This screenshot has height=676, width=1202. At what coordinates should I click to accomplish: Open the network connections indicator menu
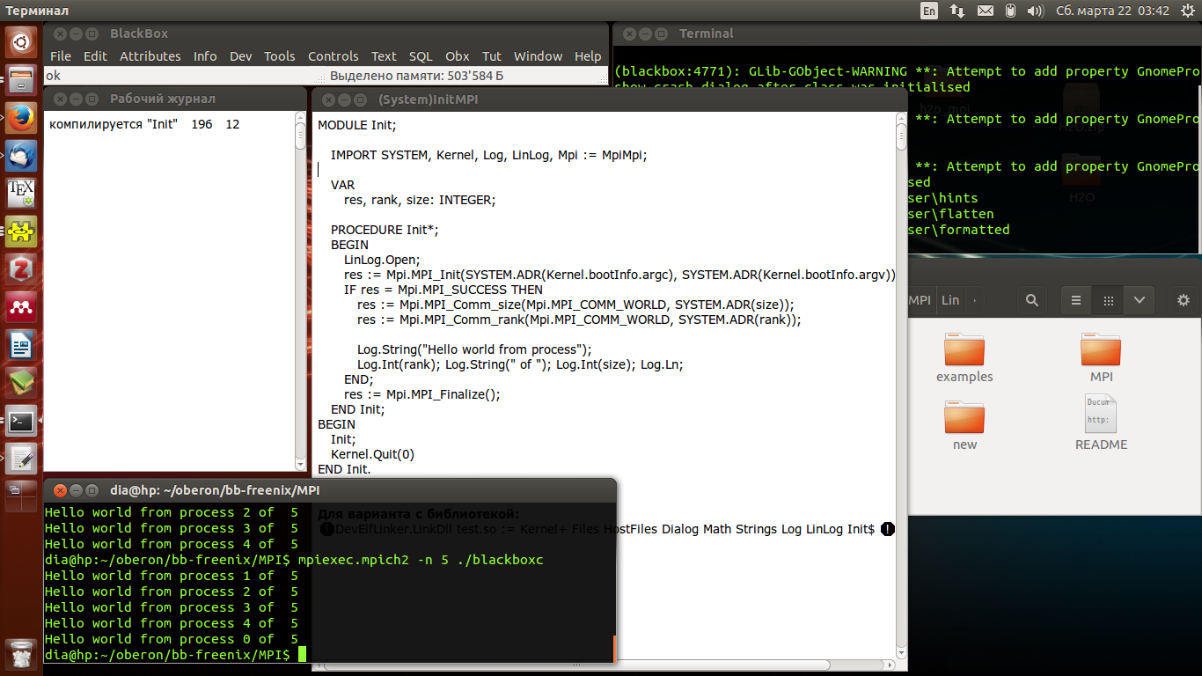click(957, 11)
